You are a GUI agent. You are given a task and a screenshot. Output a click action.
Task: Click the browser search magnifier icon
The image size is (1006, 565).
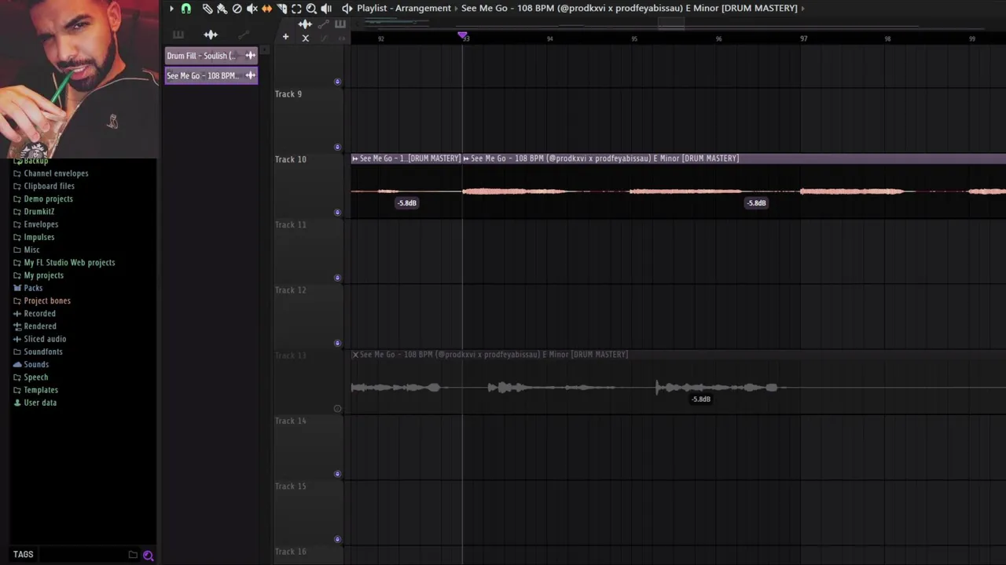coord(149,556)
